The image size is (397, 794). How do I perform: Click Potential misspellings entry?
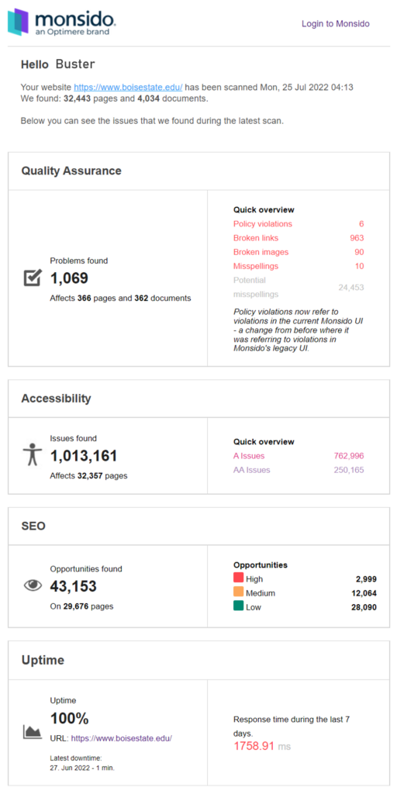pyautogui.click(x=256, y=287)
